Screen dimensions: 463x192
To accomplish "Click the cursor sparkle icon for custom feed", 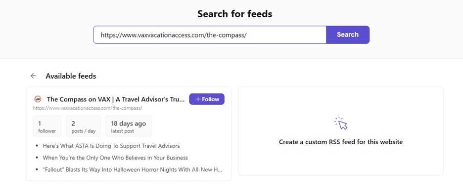I will point(341,123).
